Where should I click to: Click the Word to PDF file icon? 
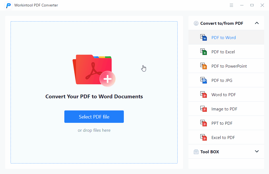204,95
